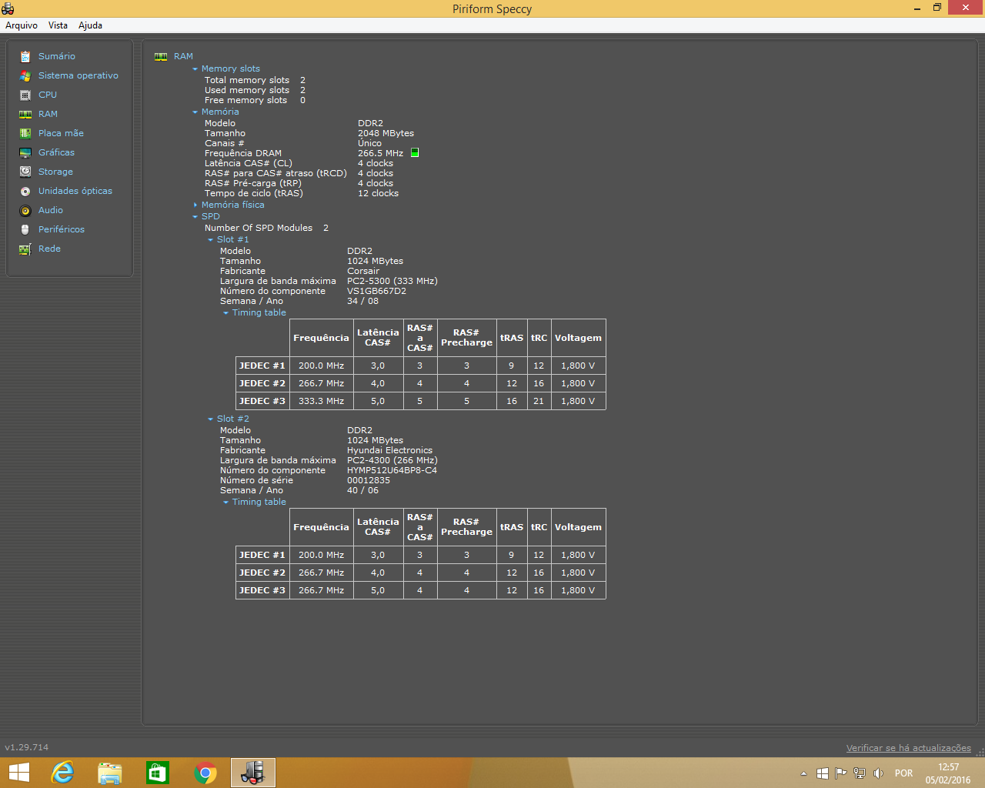Click the 333.3 MHz frequency cell

click(x=321, y=401)
